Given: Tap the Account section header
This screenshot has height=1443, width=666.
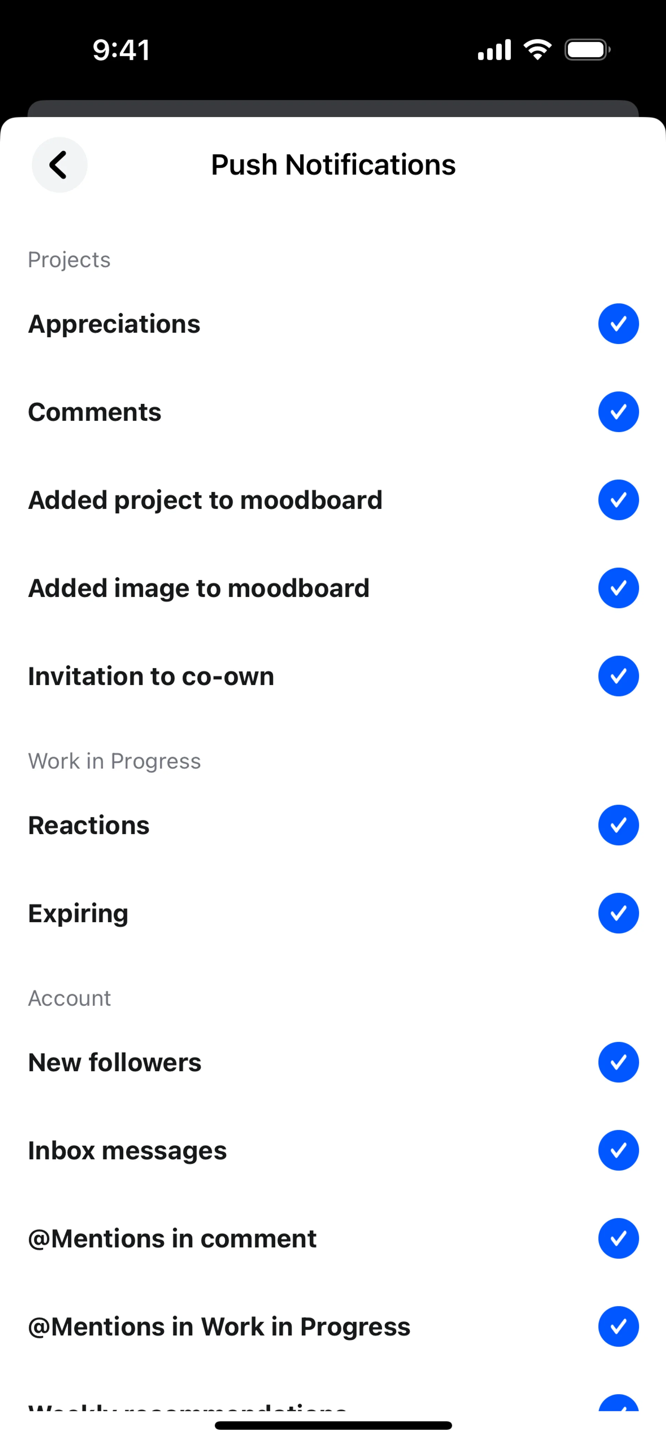Looking at the screenshot, I should [69, 998].
